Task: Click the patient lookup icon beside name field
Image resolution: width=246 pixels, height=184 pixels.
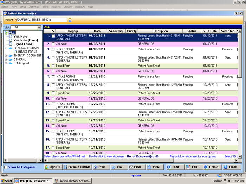Action: pos(70,20)
